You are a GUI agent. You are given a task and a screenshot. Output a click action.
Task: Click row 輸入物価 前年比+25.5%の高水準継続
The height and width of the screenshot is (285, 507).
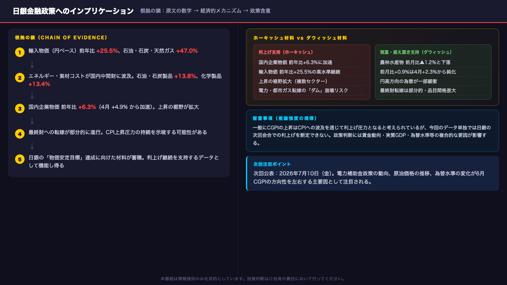point(312,72)
